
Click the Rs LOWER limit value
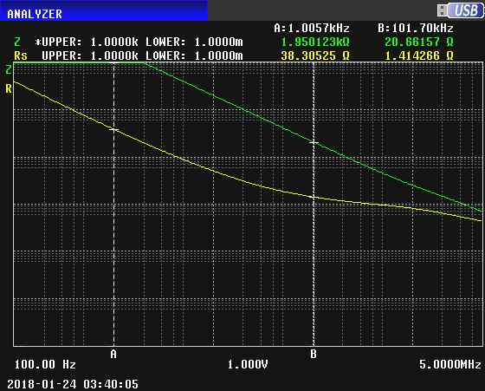(218, 55)
